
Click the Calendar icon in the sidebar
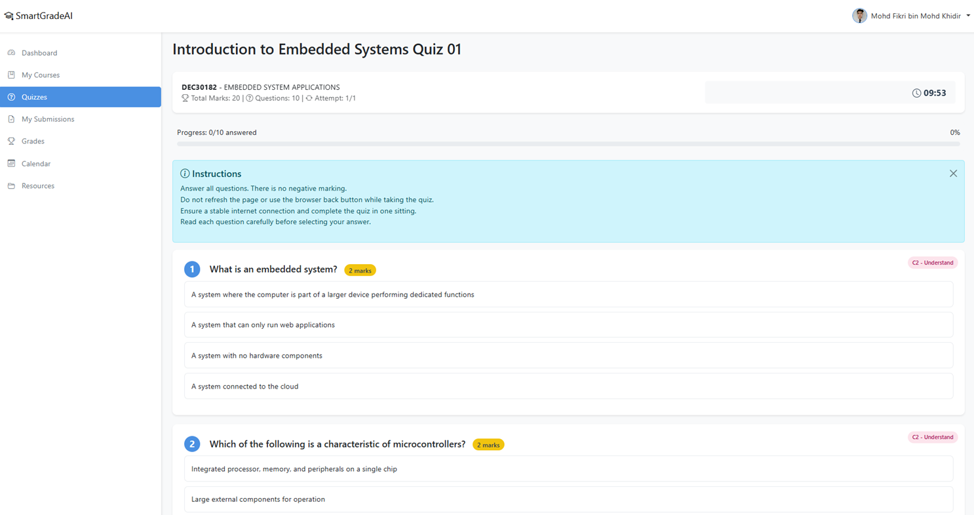[11, 163]
